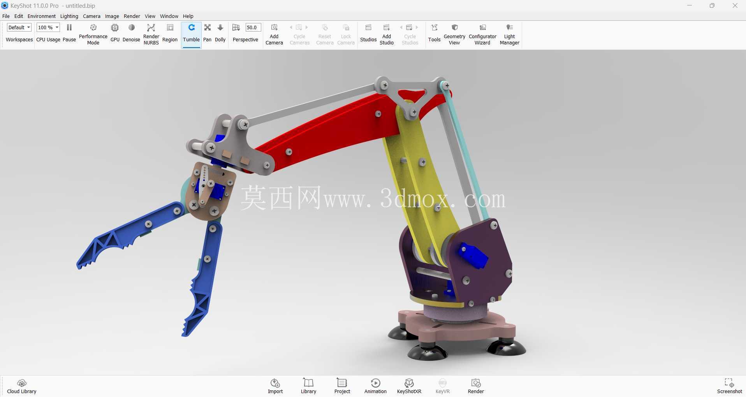Open the Project panel
This screenshot has width=746, height=397.
342,386
